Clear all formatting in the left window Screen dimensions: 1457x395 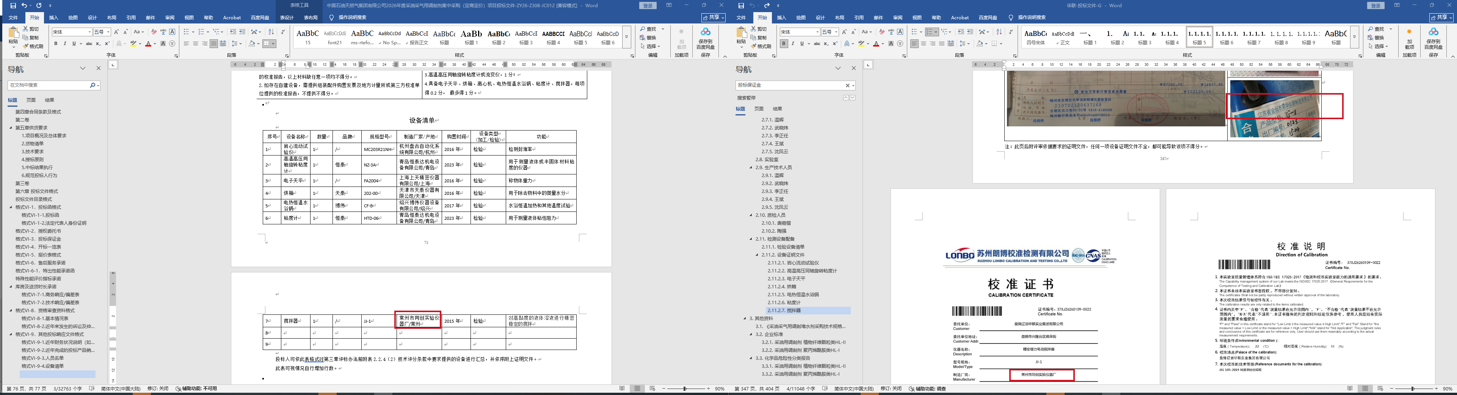154,32
